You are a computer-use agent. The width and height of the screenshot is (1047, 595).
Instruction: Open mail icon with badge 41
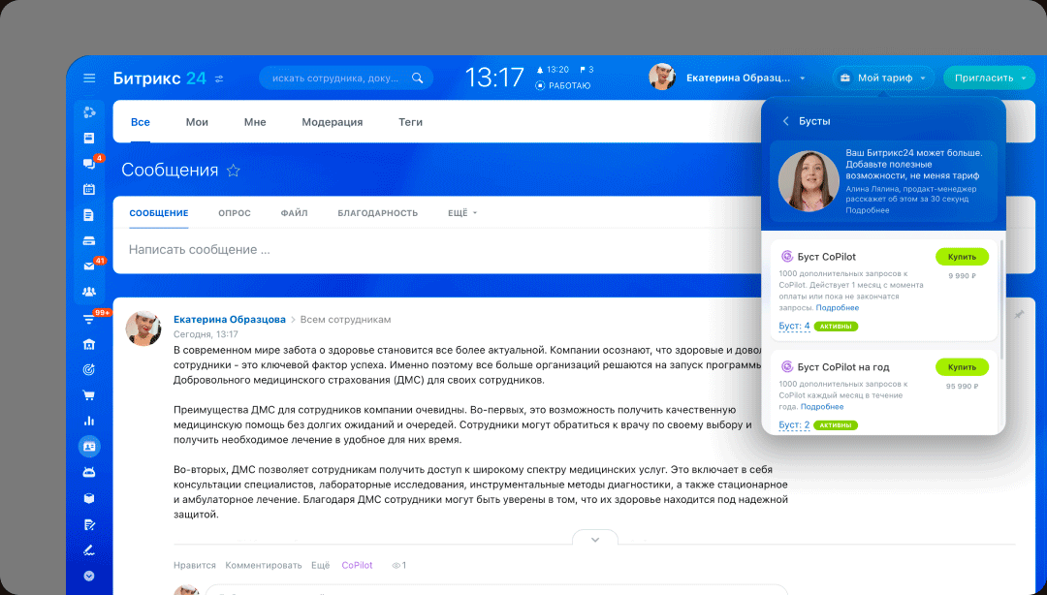89,266
